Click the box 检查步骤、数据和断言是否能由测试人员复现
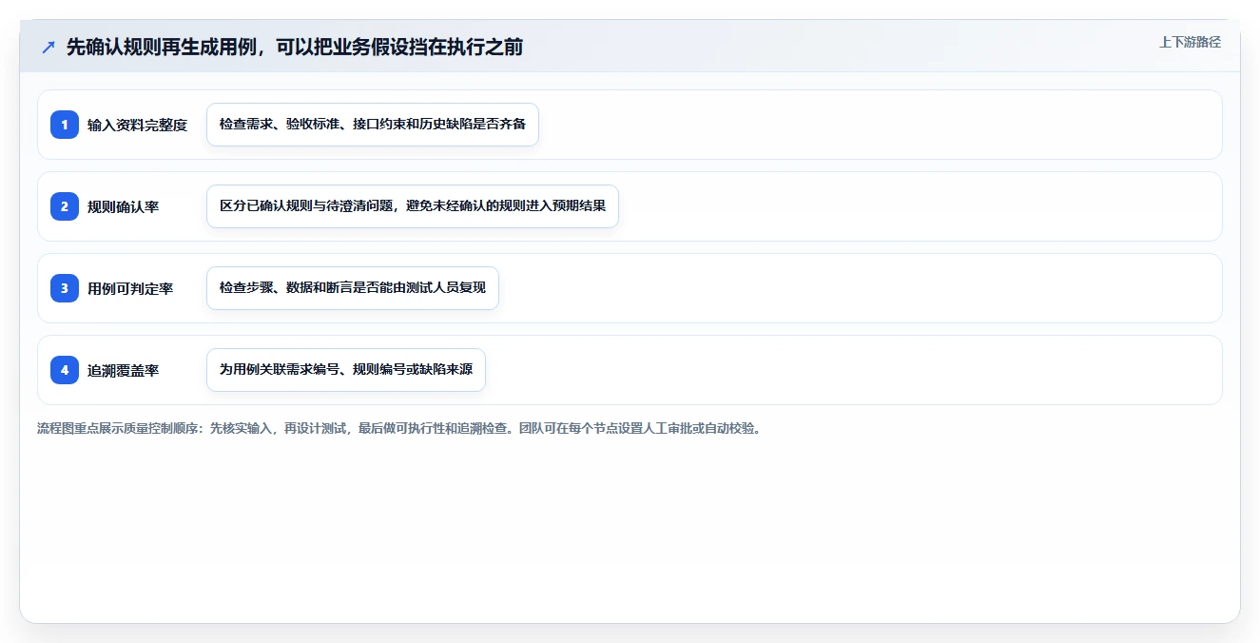 pos(353,288)
